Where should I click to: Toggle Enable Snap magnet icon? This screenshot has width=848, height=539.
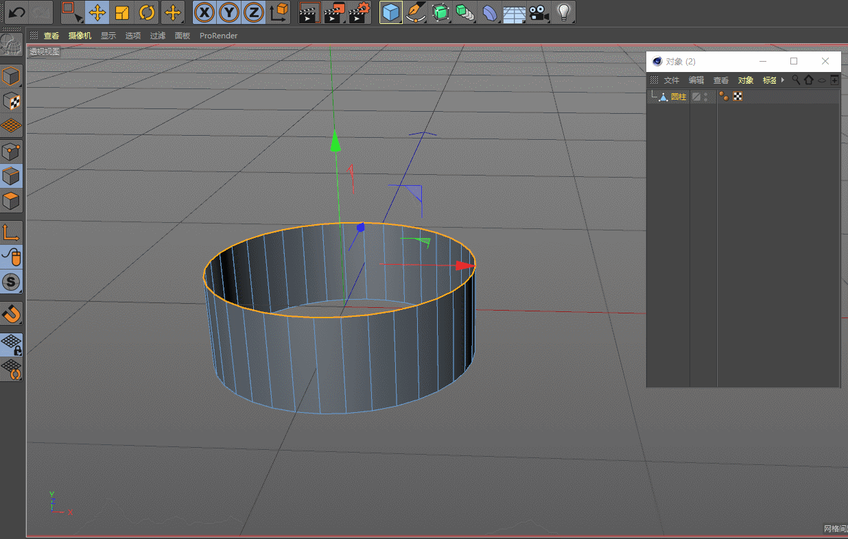[11, 313]
